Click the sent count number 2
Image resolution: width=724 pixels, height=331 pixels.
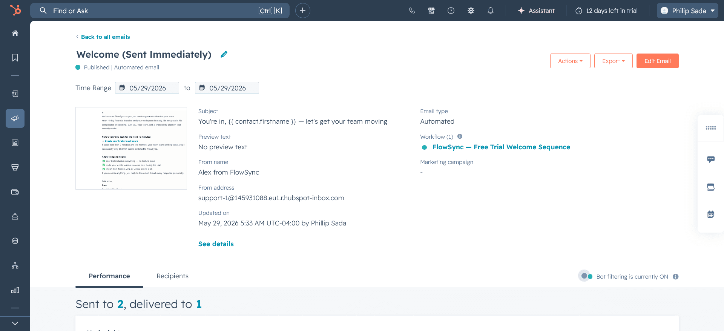click(120, 304)
